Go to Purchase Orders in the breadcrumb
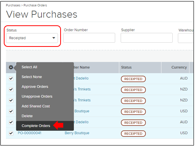195x147 pixels. point(35,5)
